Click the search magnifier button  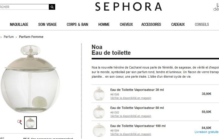[x=52, y=7]
